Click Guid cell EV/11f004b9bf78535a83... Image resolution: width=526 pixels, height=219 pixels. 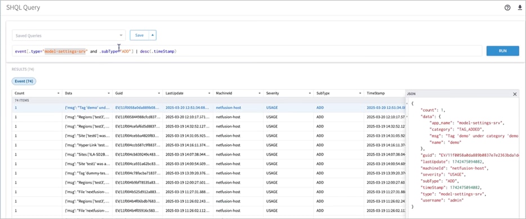point(137,183)
